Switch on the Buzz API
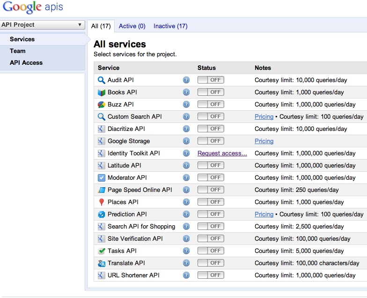This screenshot has height=298, width=367. pyautogui.click(x=211, y=104)
